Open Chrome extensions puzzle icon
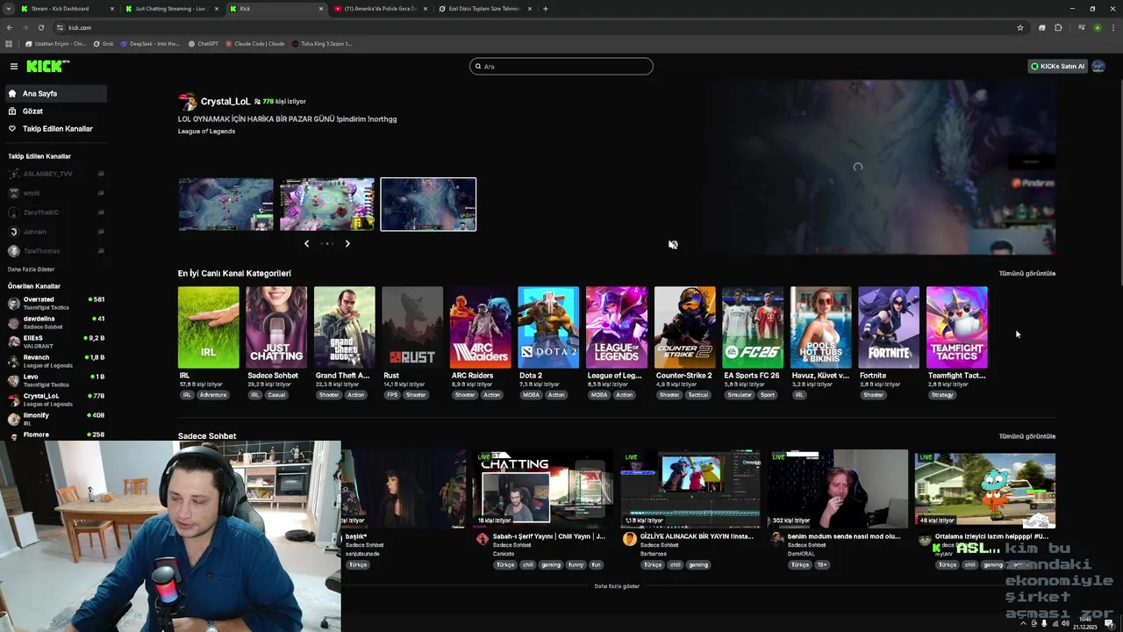Image resolution: width=1123 pixels, height=632 pixels. (x=1058, y=27)
